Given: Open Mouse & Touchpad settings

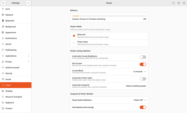Looking at the screenshot, I should 16,97.
